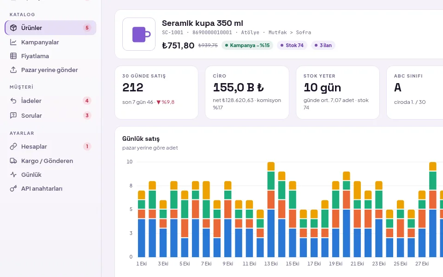Select the Fiyatlama table icon
Image resolution: width=443 pixels, height=277 pixels.
tap(13, 56)
